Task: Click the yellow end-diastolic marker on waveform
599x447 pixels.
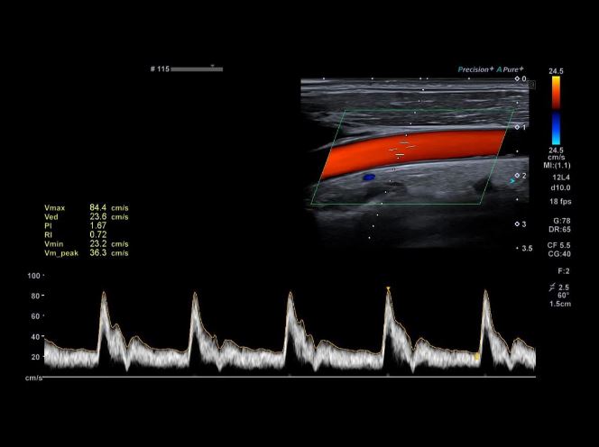Action: click(x=477, y=358)
